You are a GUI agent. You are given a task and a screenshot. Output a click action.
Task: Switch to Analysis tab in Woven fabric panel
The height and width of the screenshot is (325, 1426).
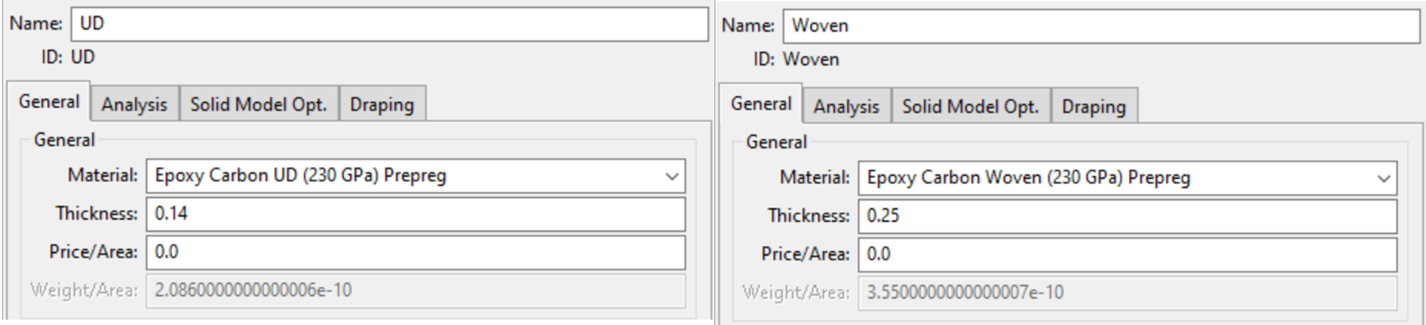click(x=846, y=107)
